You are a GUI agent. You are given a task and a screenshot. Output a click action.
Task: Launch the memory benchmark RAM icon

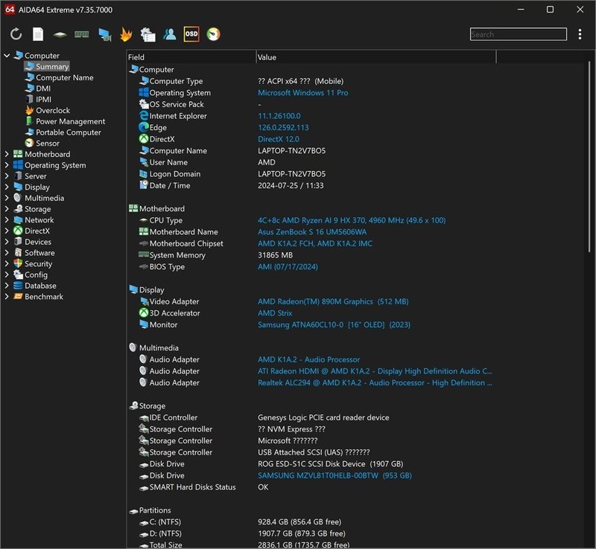tap(82, 34)
